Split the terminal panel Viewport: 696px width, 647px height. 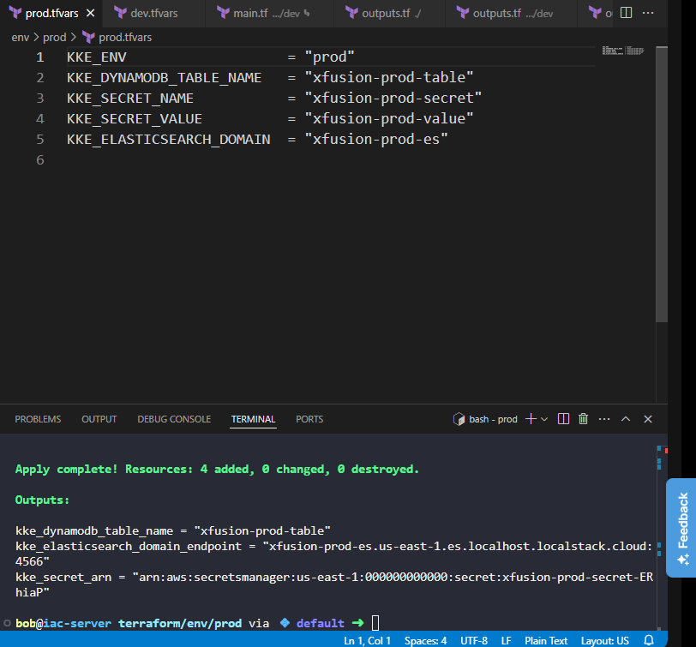click(563, 419)
